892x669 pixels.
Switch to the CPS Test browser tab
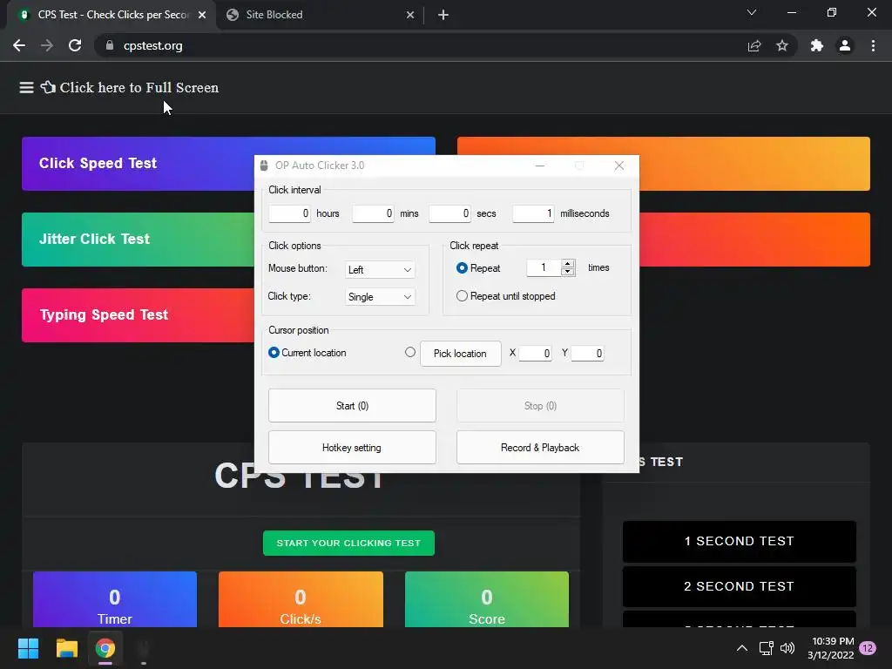[111, 15]
